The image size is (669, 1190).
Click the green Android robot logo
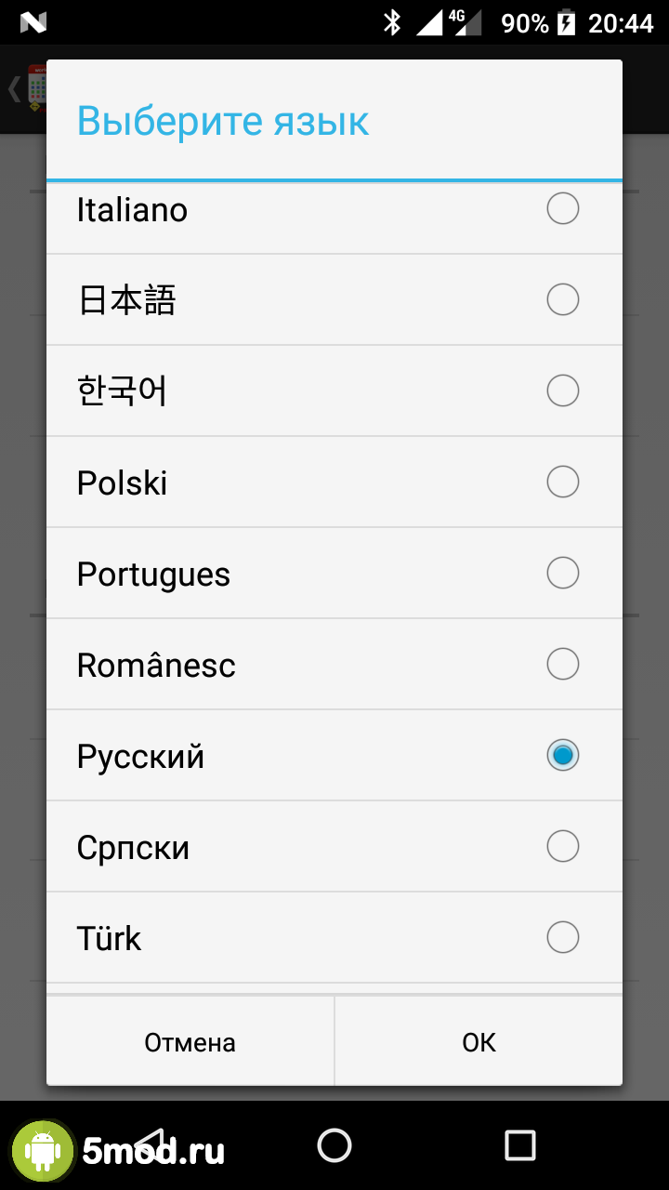coord(42,1153)
